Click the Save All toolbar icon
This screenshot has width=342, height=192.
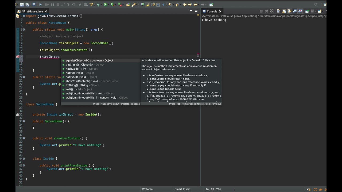pos(27,5)
